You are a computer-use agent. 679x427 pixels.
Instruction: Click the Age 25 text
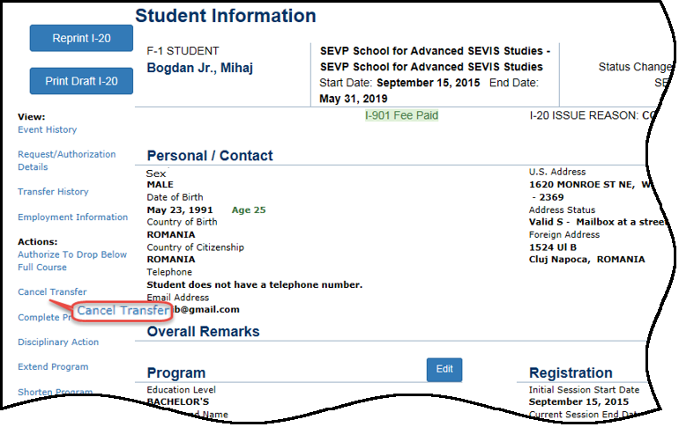coord(249,210)
